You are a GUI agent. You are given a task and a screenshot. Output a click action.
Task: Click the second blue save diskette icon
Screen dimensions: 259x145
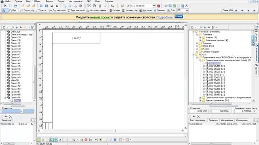click(47, 6)
